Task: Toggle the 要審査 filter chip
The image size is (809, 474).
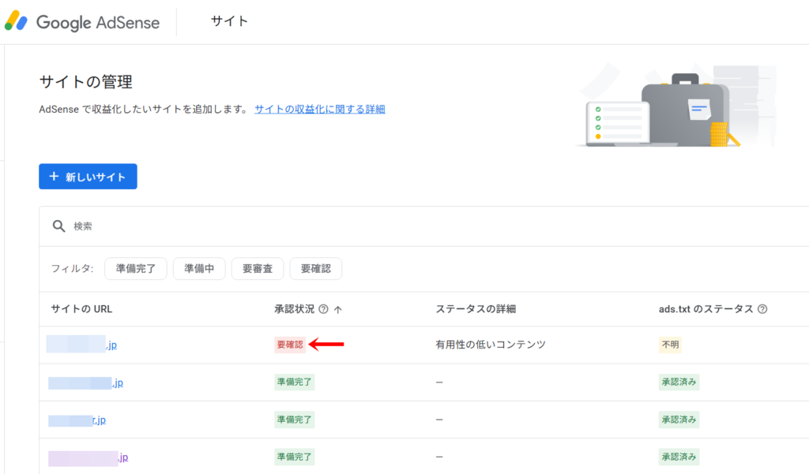Action: click(x=259, y=268)
